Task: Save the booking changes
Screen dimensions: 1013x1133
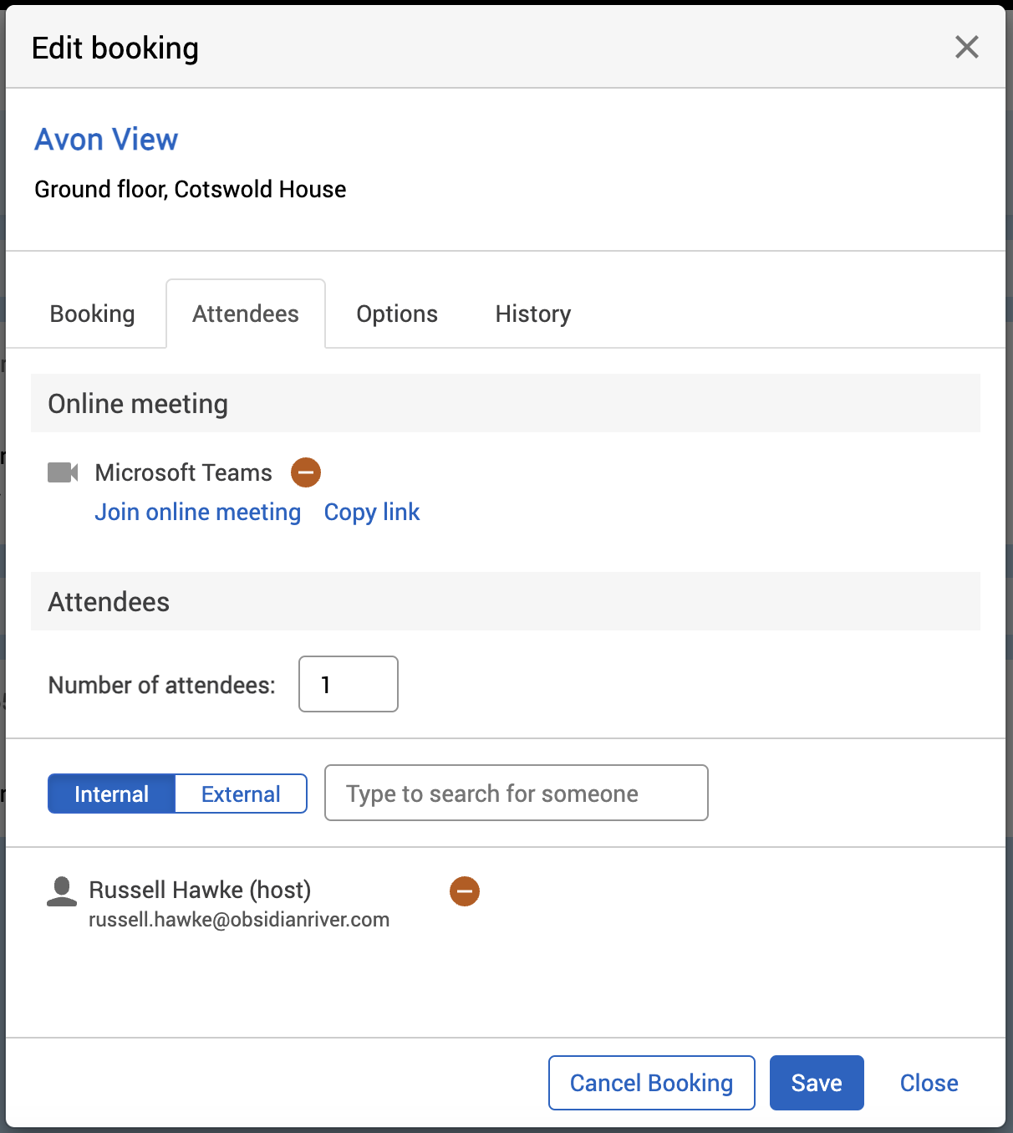Action: (817, 1083)
